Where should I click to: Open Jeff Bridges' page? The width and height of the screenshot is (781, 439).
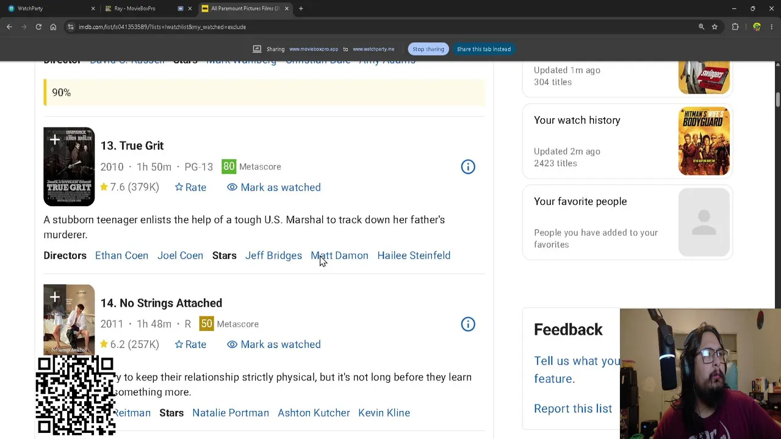point(273,255)
